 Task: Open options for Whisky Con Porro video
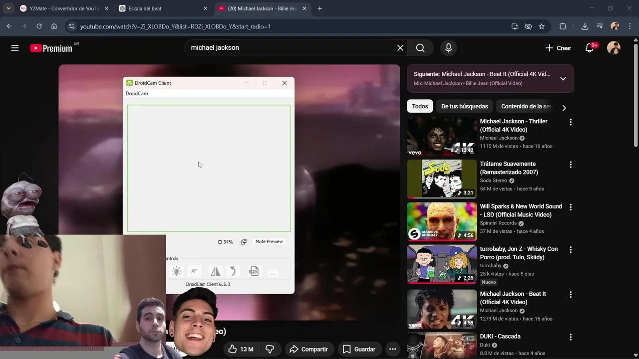(x=571, y=250)
